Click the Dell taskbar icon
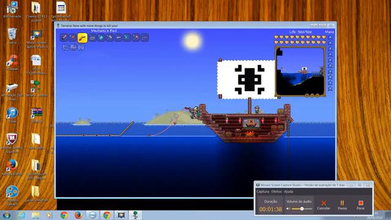391x220 pixels. (92, 215)
